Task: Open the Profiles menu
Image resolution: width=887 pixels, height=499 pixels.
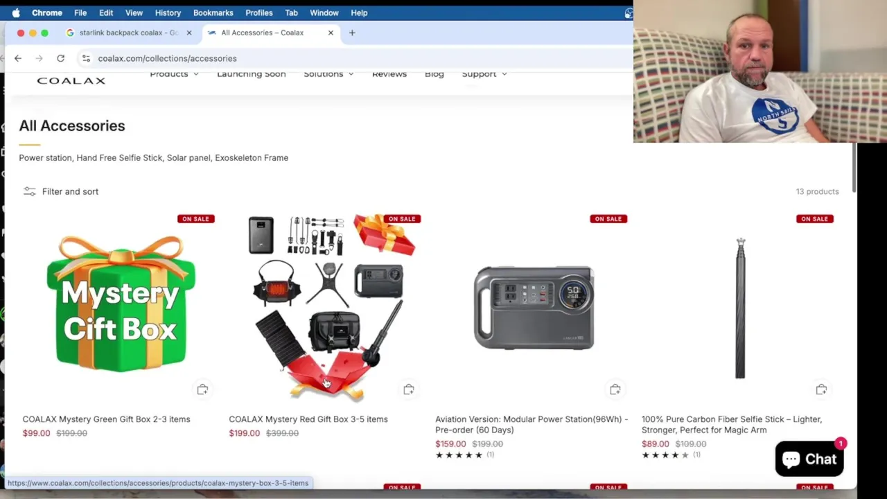Action: pos(259,12)
